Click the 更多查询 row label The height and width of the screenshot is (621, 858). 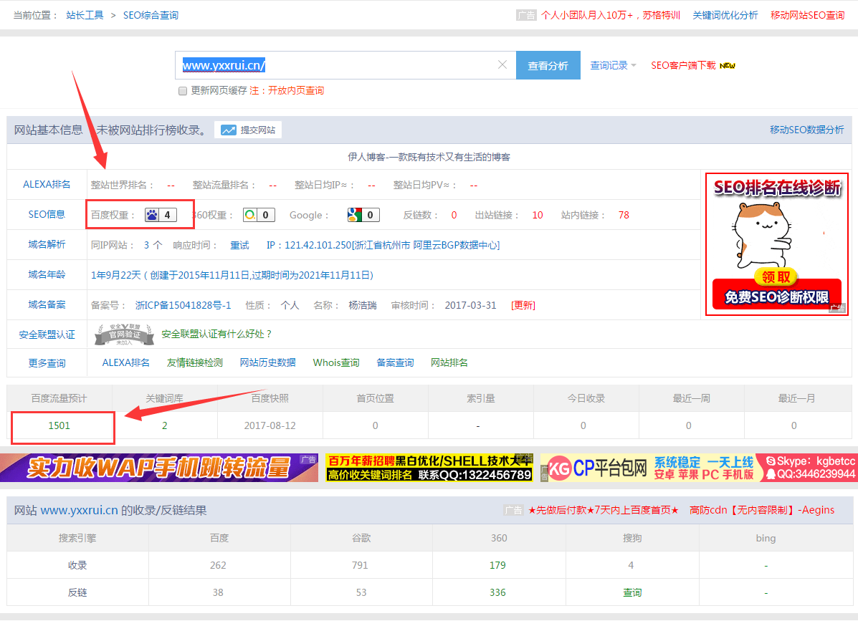point(47,363)
